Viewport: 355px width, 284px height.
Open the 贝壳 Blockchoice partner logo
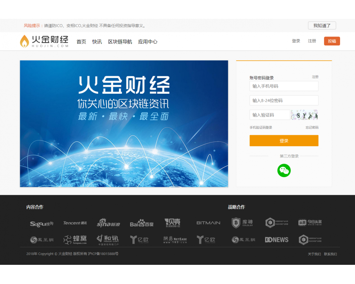(173, 223)
